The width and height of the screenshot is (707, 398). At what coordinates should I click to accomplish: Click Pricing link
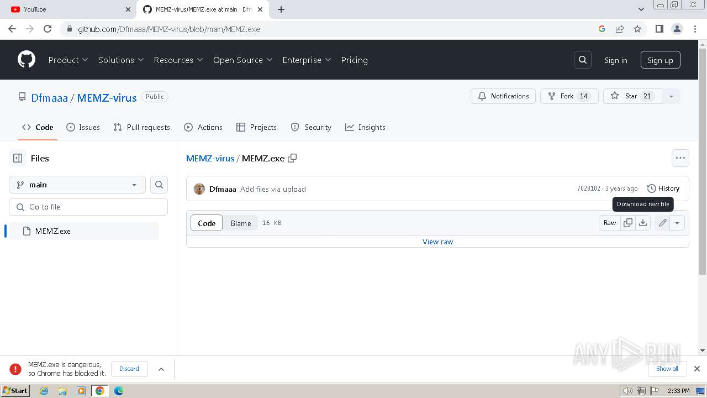point(354,60)
